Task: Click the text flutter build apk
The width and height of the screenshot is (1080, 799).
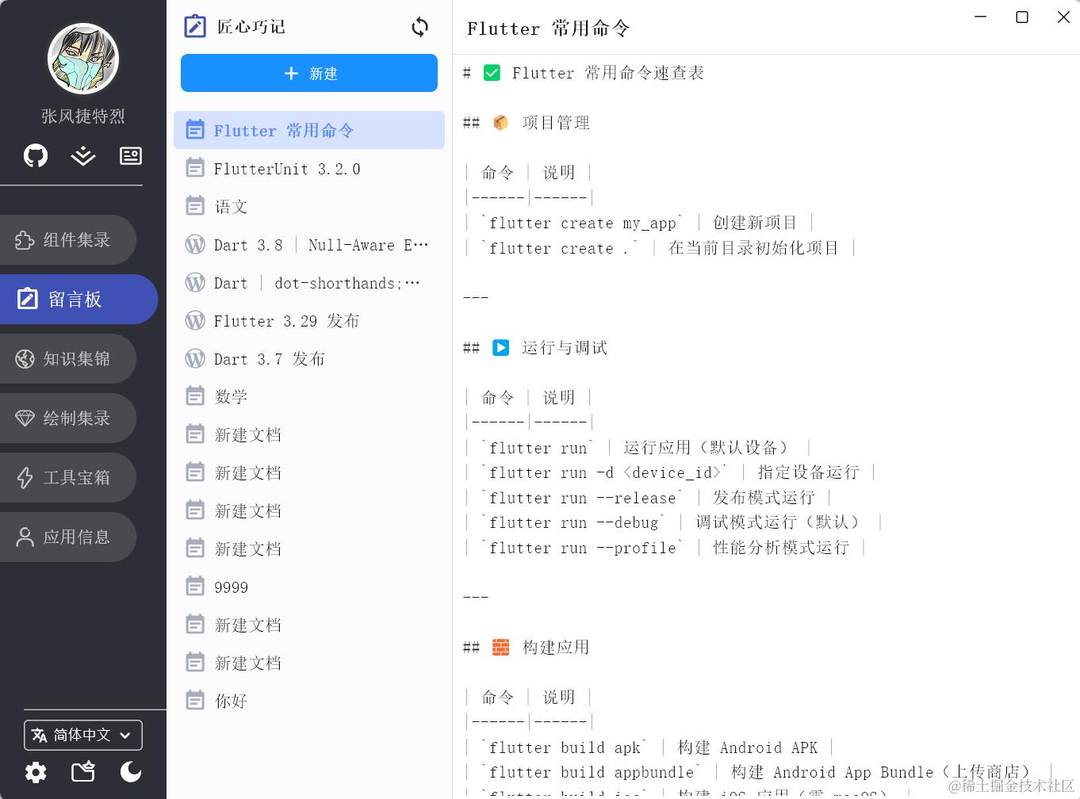Action: [x=565, y=747]
